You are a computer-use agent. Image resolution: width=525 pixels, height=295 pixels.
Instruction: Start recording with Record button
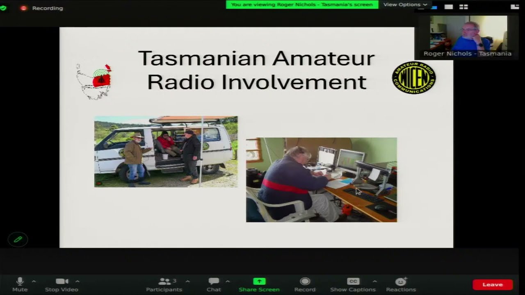pyautogui.click(x=305, y=284)
